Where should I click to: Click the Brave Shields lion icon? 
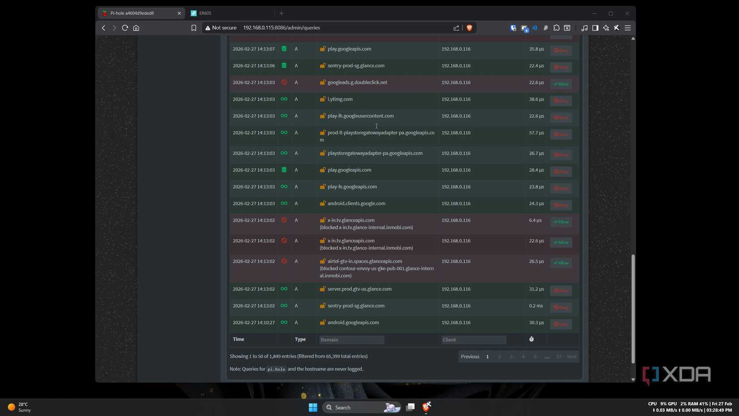[x=469, y=28]
